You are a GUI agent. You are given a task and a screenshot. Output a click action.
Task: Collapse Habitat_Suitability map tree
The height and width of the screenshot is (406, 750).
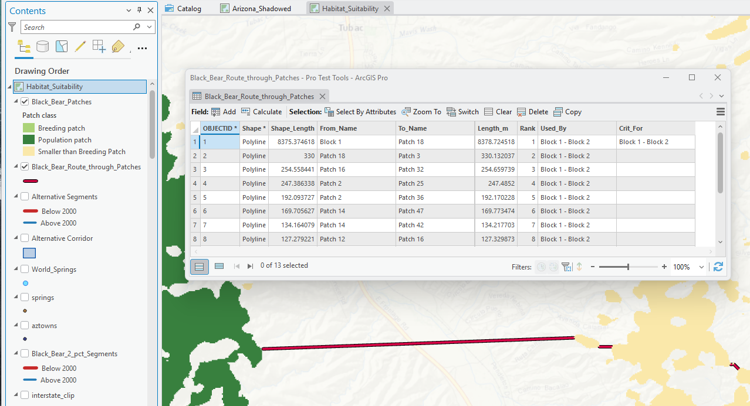click(9, 87)
